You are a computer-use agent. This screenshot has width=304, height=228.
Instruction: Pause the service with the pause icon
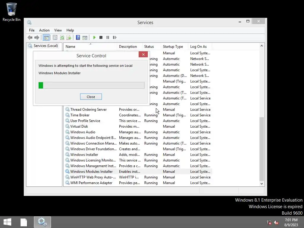tap(108, 37)
